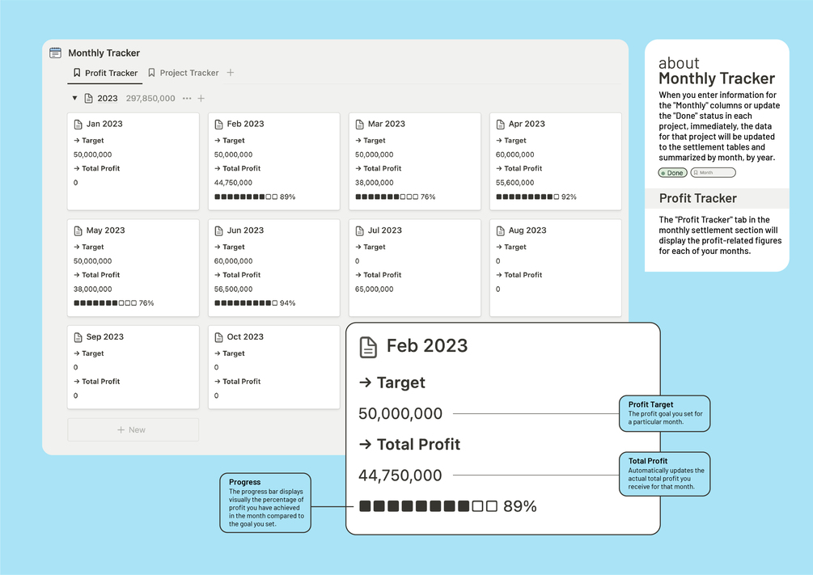Image resolution: width=813 pixels, height=575 pixels.
Task: Open the 2023 group options ellipsis
Action: click(187, 99)
